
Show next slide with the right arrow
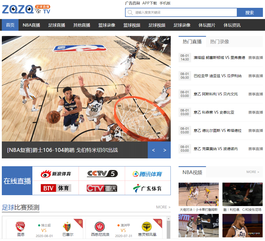pos(165,150)
